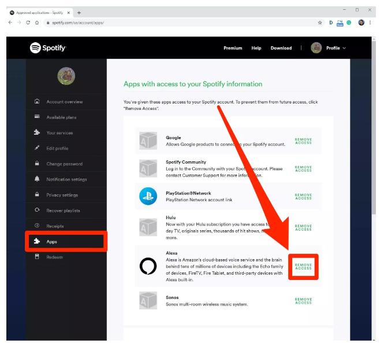The width and height of the screenshot is (380, 347).
Task: Go back to the previous page
Action: [x=10, y=23]
